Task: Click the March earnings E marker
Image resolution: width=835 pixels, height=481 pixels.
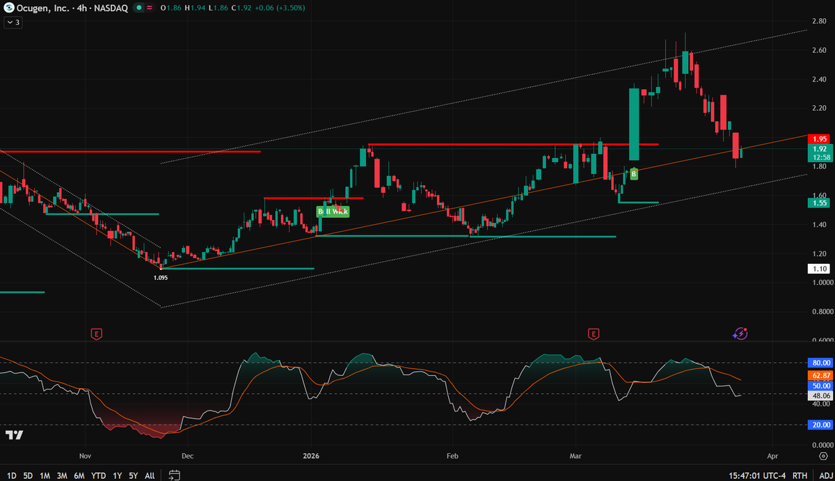Action: [594, 334]
